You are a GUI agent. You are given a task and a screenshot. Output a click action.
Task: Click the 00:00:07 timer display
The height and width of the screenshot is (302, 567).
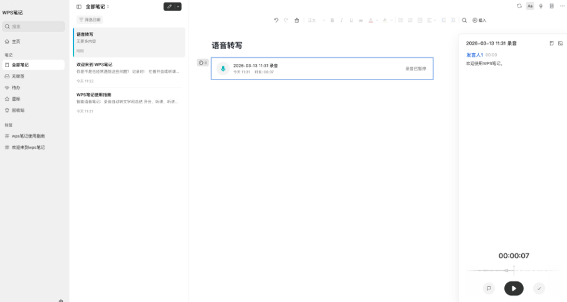[514, 256]
